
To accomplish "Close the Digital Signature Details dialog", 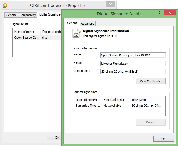I will point(169,13).
